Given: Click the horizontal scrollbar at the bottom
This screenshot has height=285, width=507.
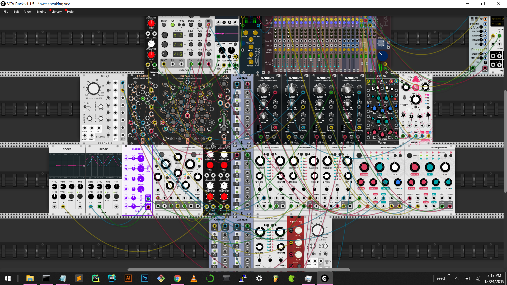Looking at the screenshot, I should 239,270.
